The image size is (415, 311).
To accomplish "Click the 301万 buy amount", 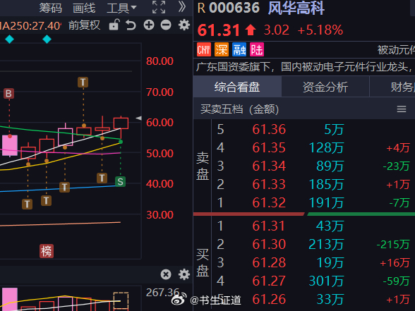I will [326, 281].
